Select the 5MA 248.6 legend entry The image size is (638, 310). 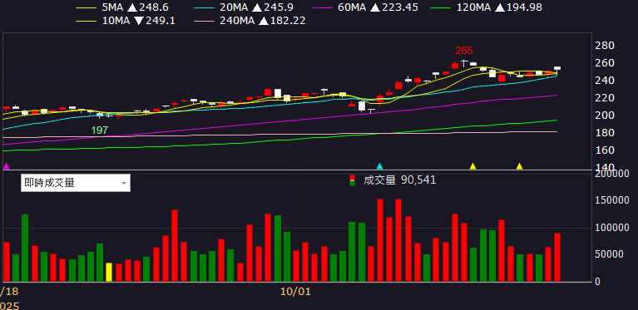(x=122, y=7)
